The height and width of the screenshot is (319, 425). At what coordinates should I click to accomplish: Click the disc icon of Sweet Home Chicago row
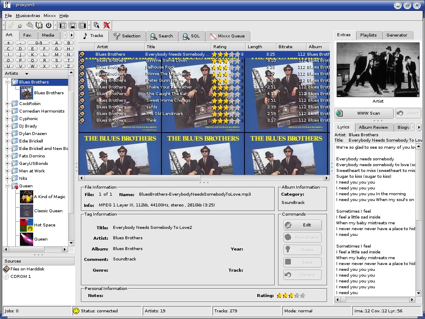[x=82, y=101]
